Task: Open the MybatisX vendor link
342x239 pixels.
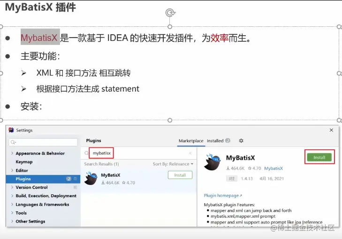Action: pyautogui.click(x=274, y=168)
